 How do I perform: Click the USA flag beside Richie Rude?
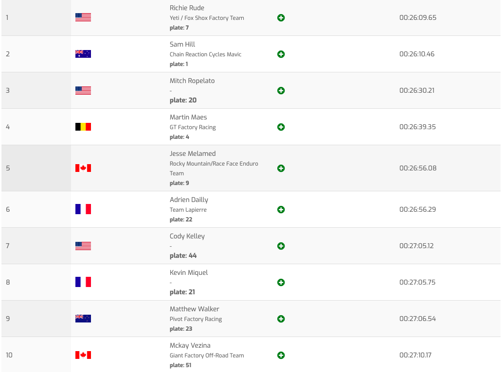pos(83,17)
